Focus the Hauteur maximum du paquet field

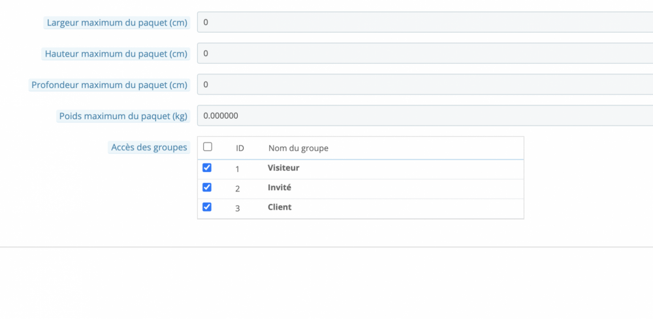[424, 53]
